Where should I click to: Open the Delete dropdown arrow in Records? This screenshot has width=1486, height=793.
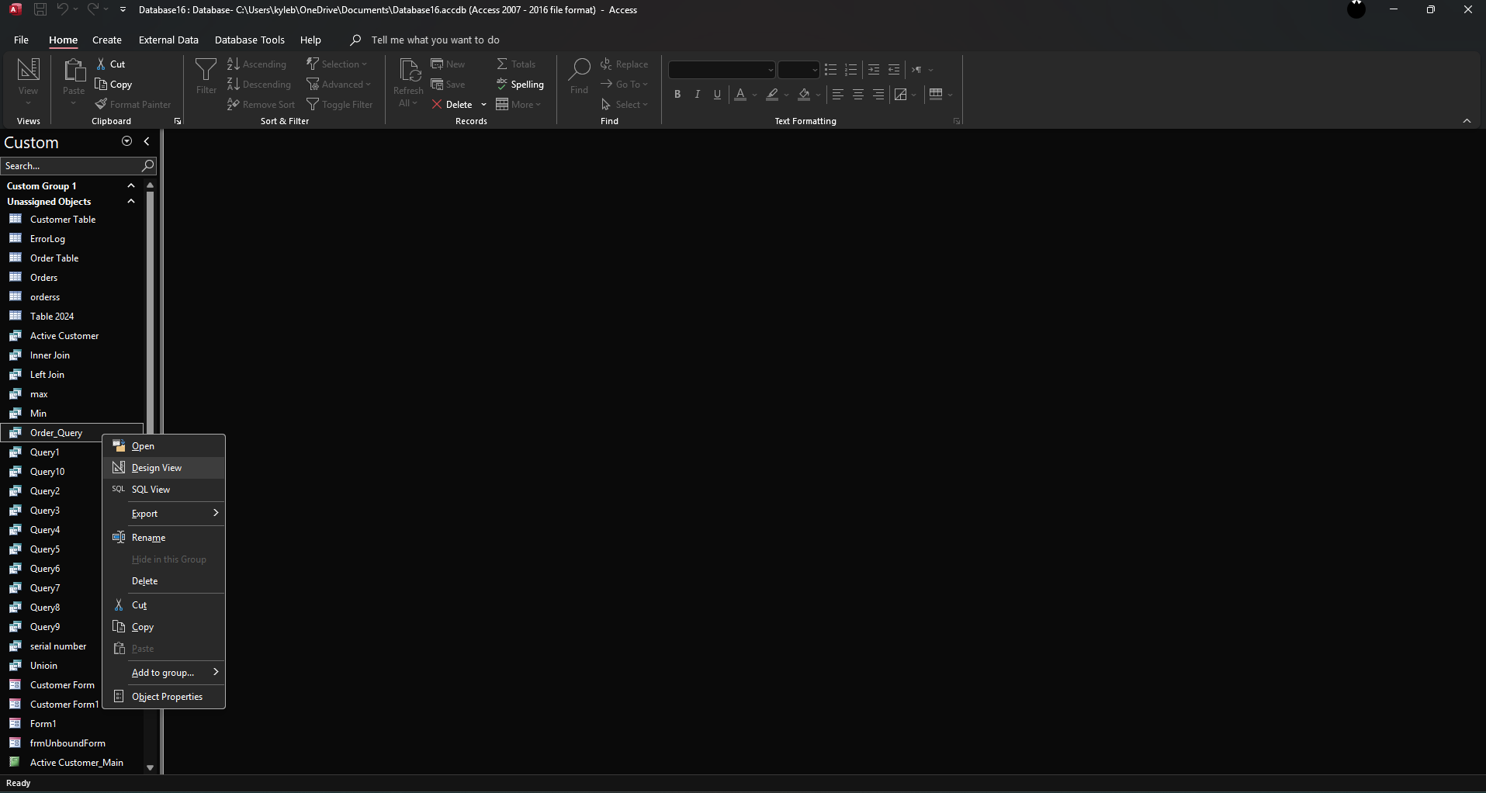pyautogui.click(x=483, y=105)
